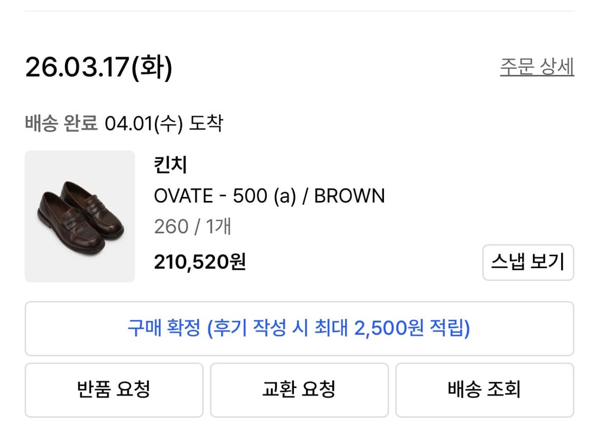Click the option text 260 / 1개
Screen dimensions: 599x443
pos(193,226)
